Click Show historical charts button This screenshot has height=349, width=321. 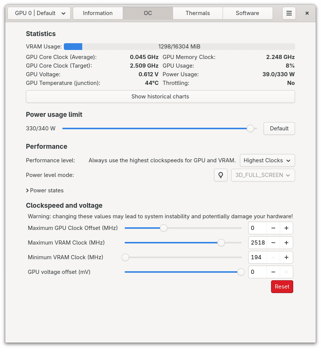click(160, 97)
